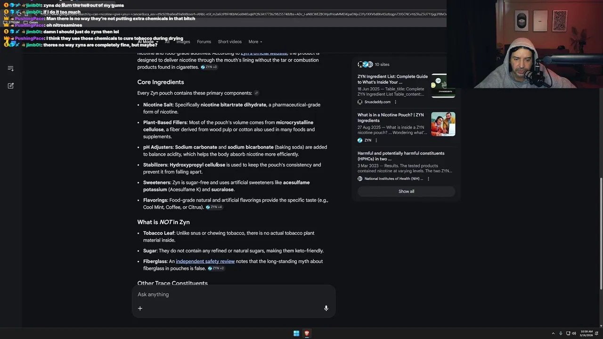The image size is (603, 339).
Task: Open ZYN +3 source chip
Action: [x=209, y=67]
